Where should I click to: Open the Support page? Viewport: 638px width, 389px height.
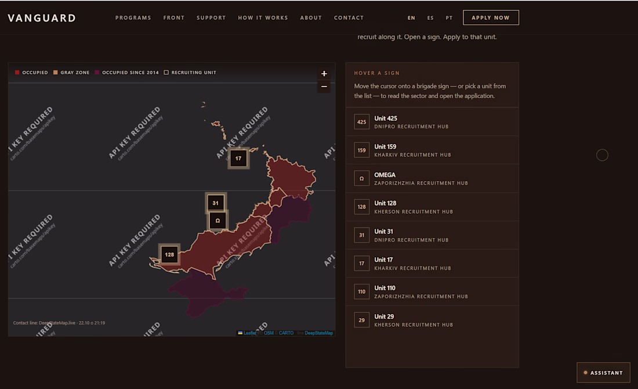(x=211, y=18)
